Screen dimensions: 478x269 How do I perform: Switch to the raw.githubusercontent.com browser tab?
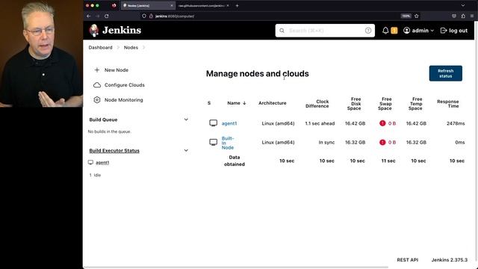[x=201, y=5]
